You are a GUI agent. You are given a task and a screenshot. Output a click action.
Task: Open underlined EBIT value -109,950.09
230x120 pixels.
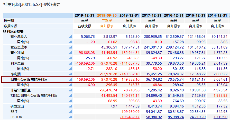130,112
